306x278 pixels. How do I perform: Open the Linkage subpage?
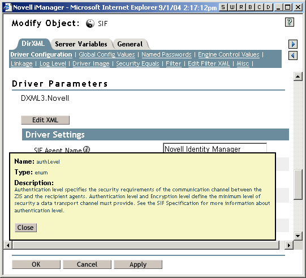pyautogui.click(x=21, y=63)
